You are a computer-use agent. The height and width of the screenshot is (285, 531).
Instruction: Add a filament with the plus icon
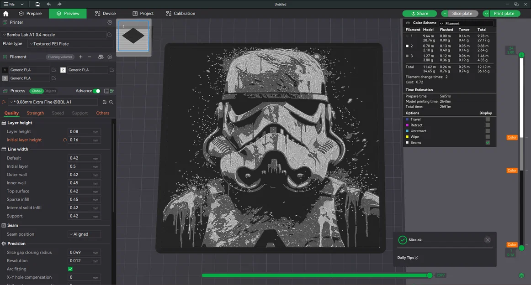(x=80, y=57)
